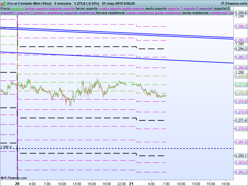Click the '20' date marker on time axis
248x186 pixels.
[x=17, y=184]
